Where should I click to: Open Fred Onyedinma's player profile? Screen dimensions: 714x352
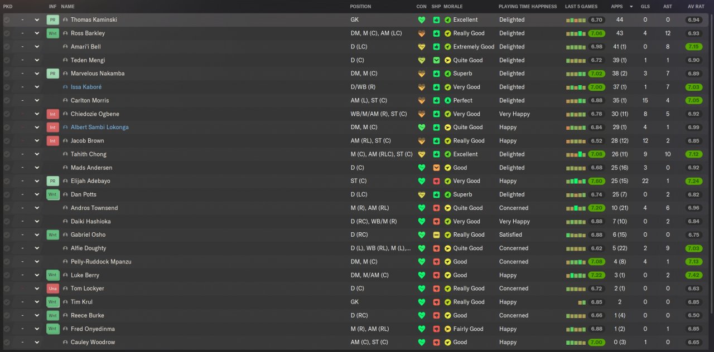(93, 329)
